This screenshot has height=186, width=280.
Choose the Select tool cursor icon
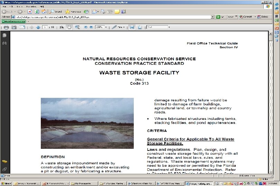[x=62, y=27]
